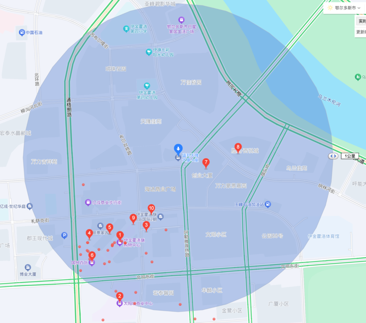
Task: Select red marker number 8 at 胜达·西悦城
Action: tap(238, 148)
